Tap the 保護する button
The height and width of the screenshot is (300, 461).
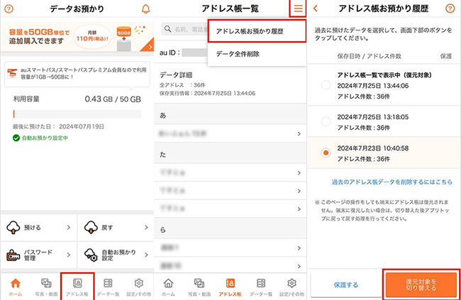coord(346,284)
